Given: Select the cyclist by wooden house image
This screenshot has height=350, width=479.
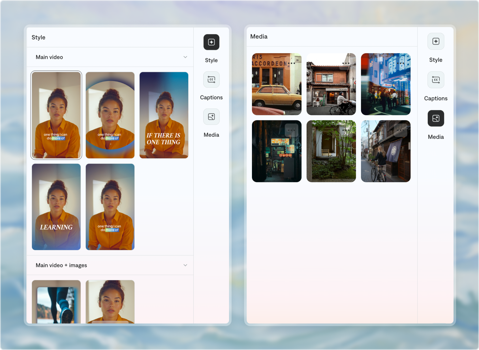Looking at the screenshot, I should click(x=331, y=84).
